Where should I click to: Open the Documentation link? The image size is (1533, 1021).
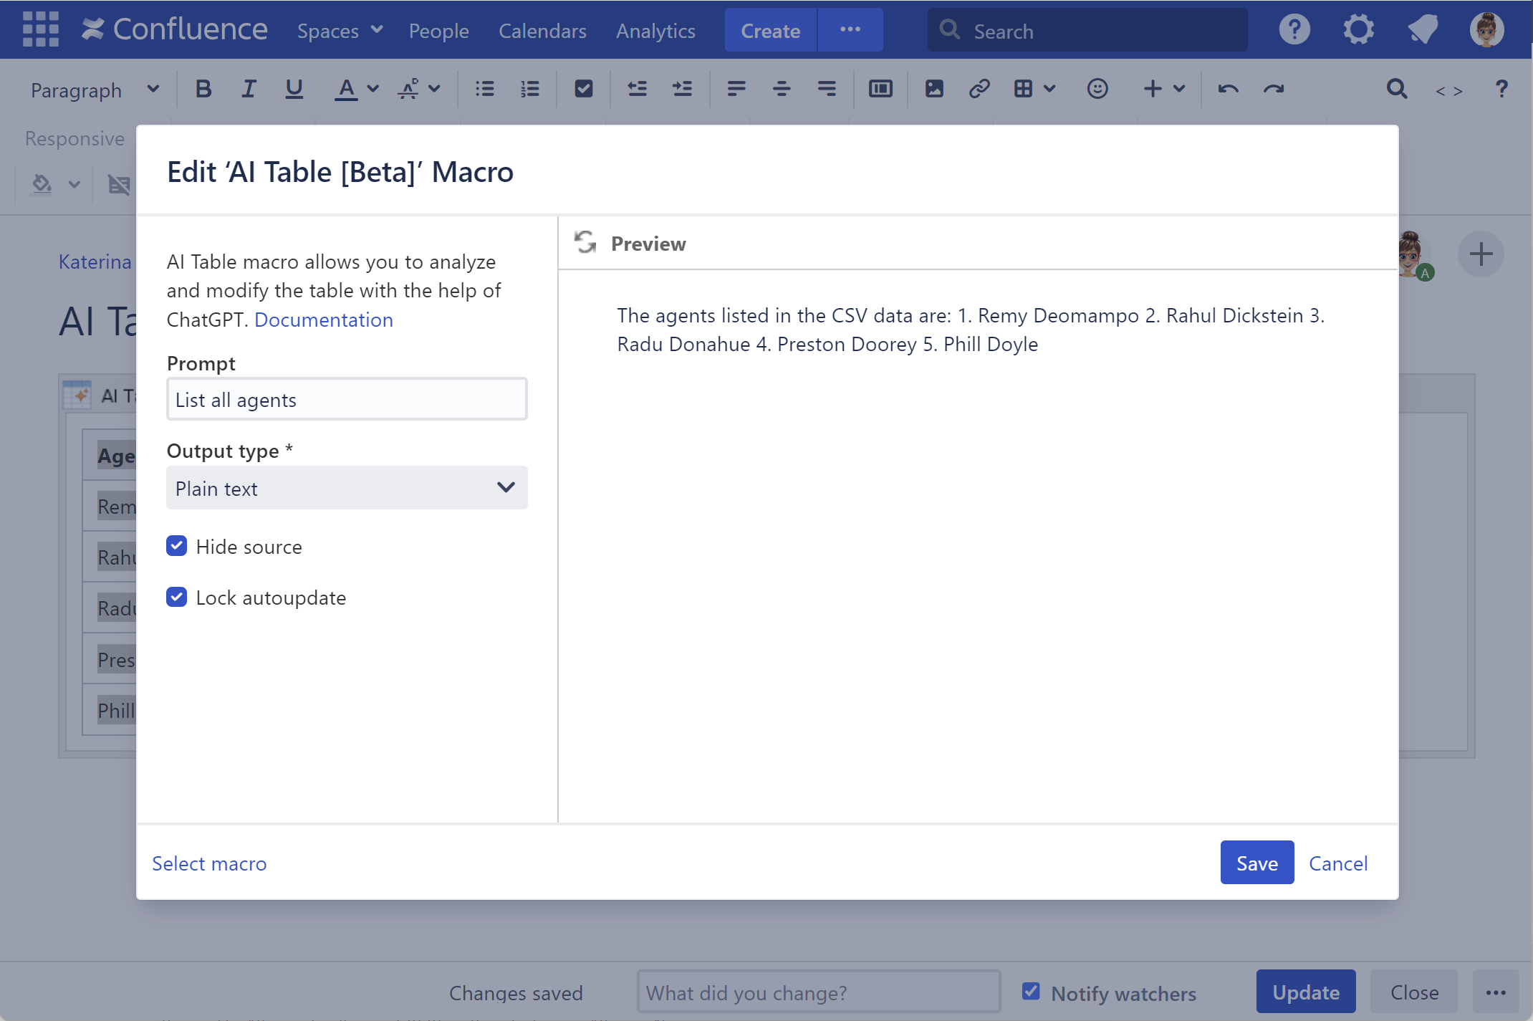pos(323,320)
